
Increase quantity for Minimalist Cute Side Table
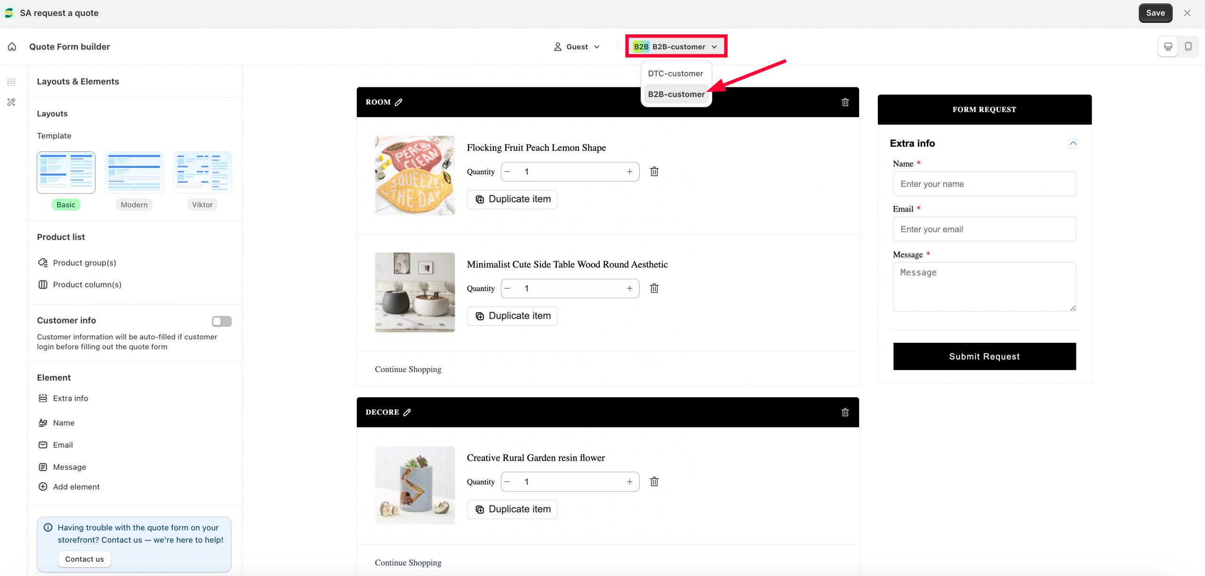point(629,288)
